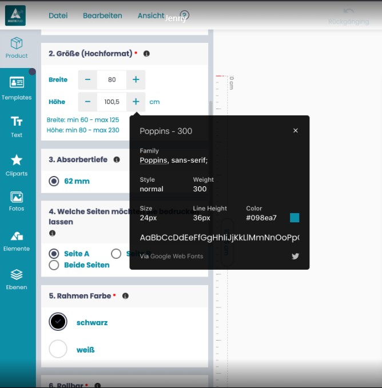The height and width of the screenshot is (388, 382).
Task: Click the weiß label text
Action: [x=86, y=350]
